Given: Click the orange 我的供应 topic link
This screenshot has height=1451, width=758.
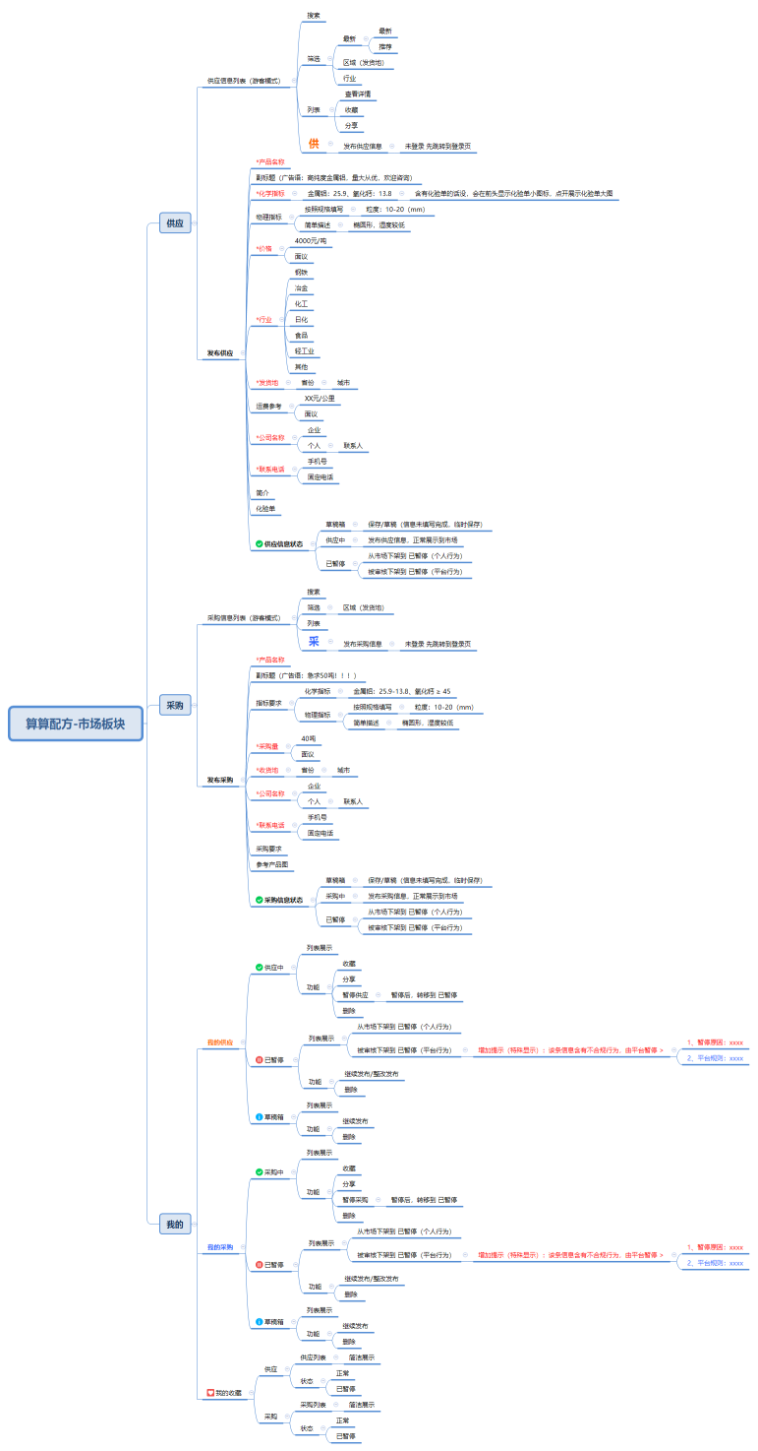Looking at the screenshot, I should [x=220, y=1041].
